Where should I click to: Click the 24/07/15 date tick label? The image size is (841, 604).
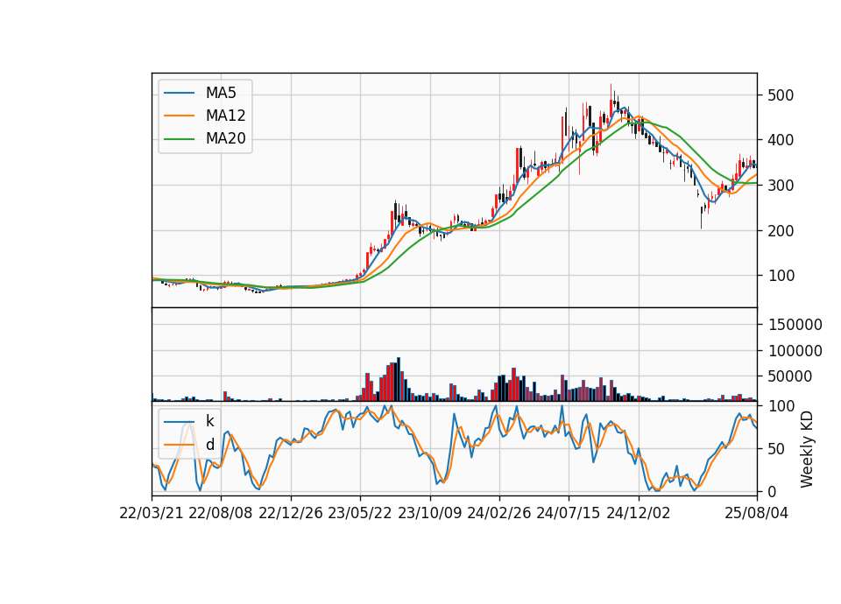click(x=569, y=513)
